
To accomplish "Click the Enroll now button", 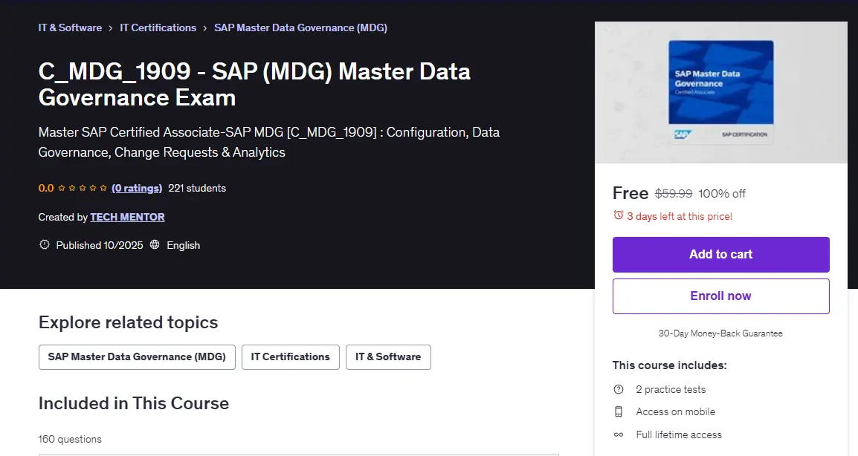I will (x=720, y=296).
